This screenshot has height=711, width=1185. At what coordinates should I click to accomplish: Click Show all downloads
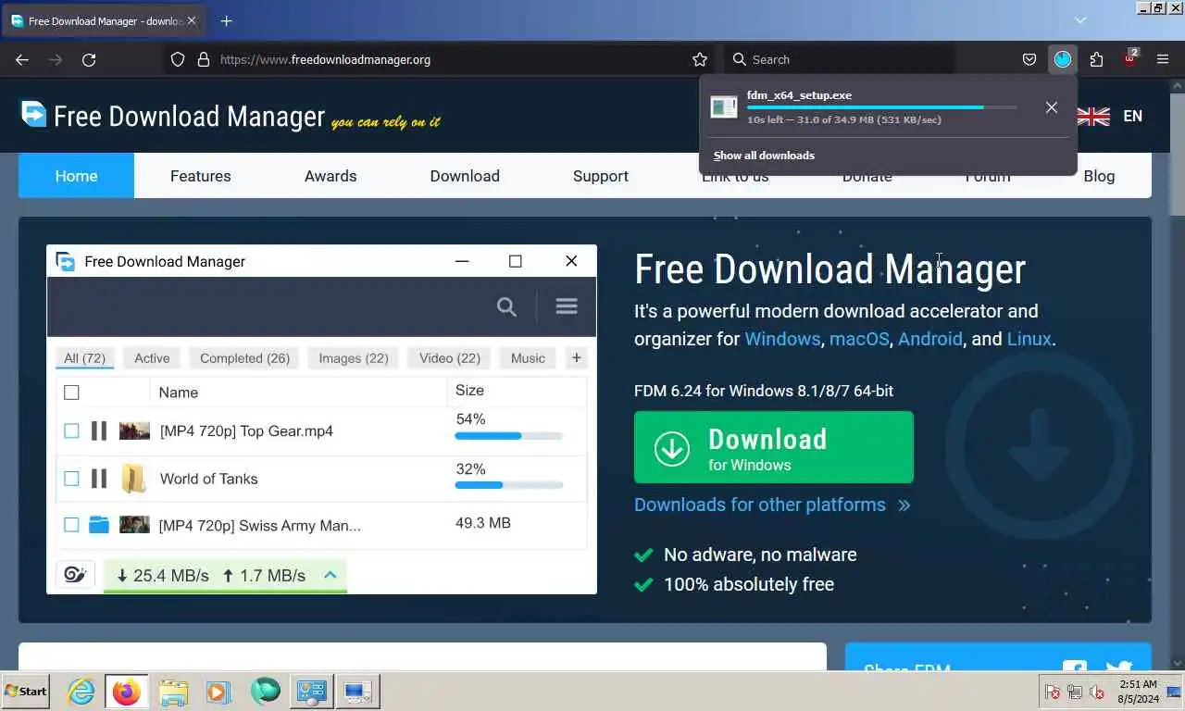click(x=764, y=156)
